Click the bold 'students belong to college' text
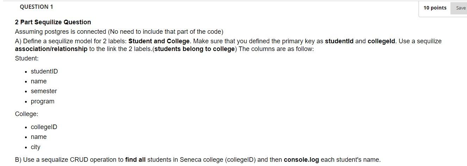467x166 pixels. coord(194,49)
